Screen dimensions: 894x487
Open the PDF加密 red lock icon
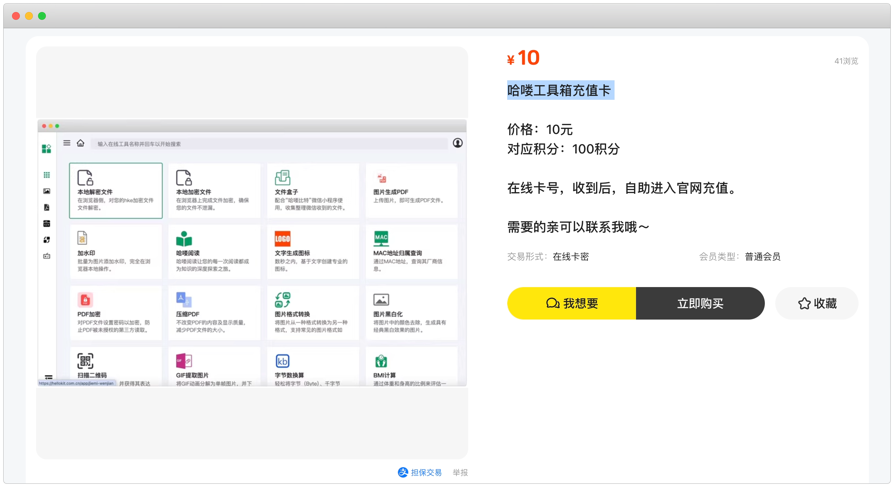pos(85,300)
